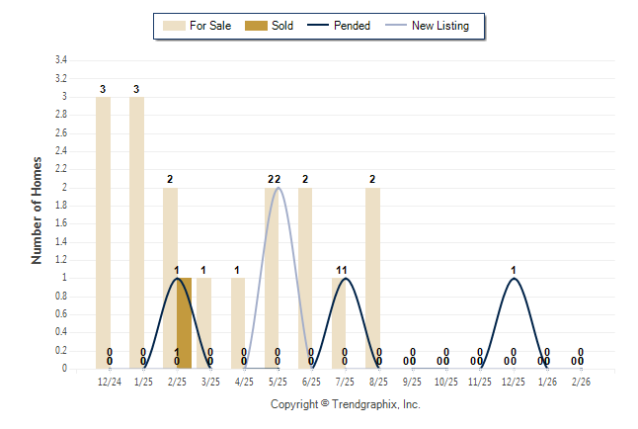Click the 10/25 x-axis label
The height and width of the screenshot is (429, 638).
tap(446, 382)
